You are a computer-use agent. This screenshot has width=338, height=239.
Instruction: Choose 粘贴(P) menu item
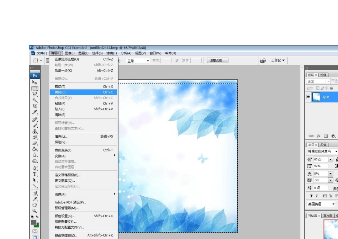point(83,103)
